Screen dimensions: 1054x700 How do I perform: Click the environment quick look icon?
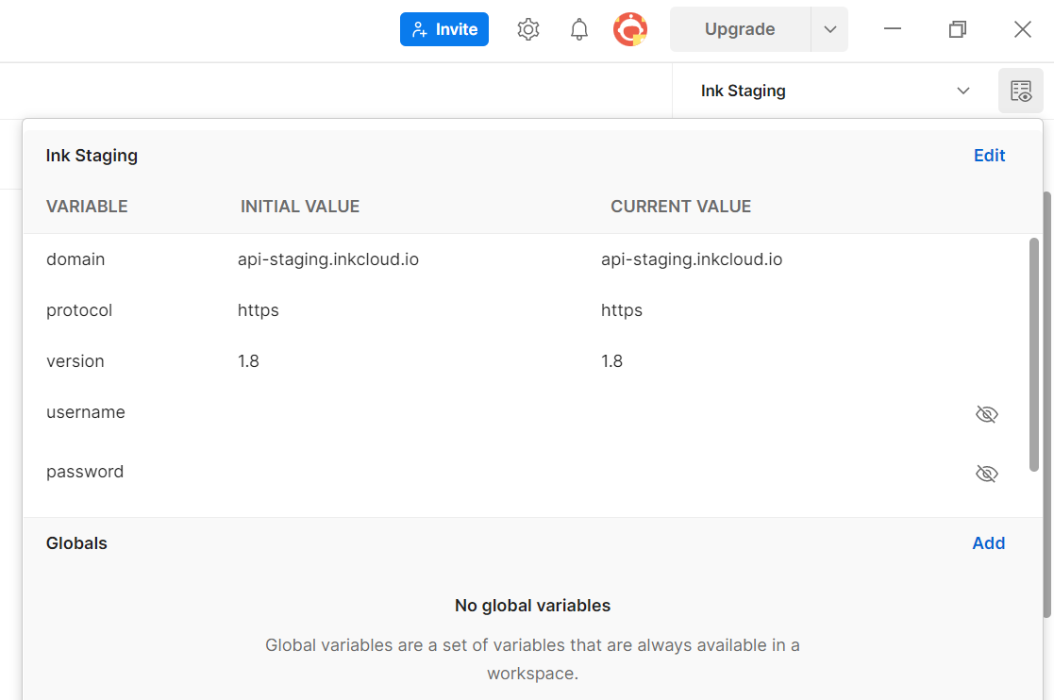coord(1021,91)
